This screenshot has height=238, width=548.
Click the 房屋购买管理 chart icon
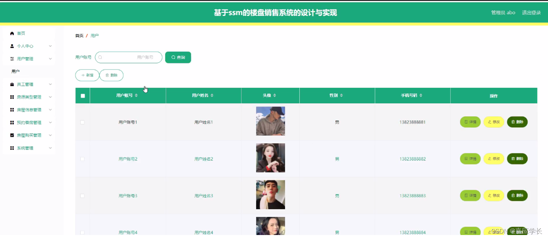tap(12, 135)
